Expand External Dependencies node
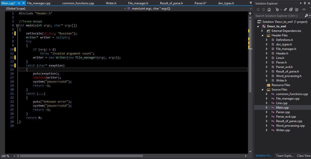Viewport: 311px width, 159px height. coord(262,31)
